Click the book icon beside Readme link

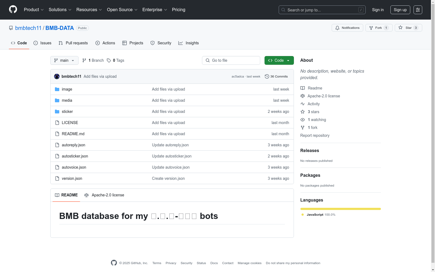[303, 88]
